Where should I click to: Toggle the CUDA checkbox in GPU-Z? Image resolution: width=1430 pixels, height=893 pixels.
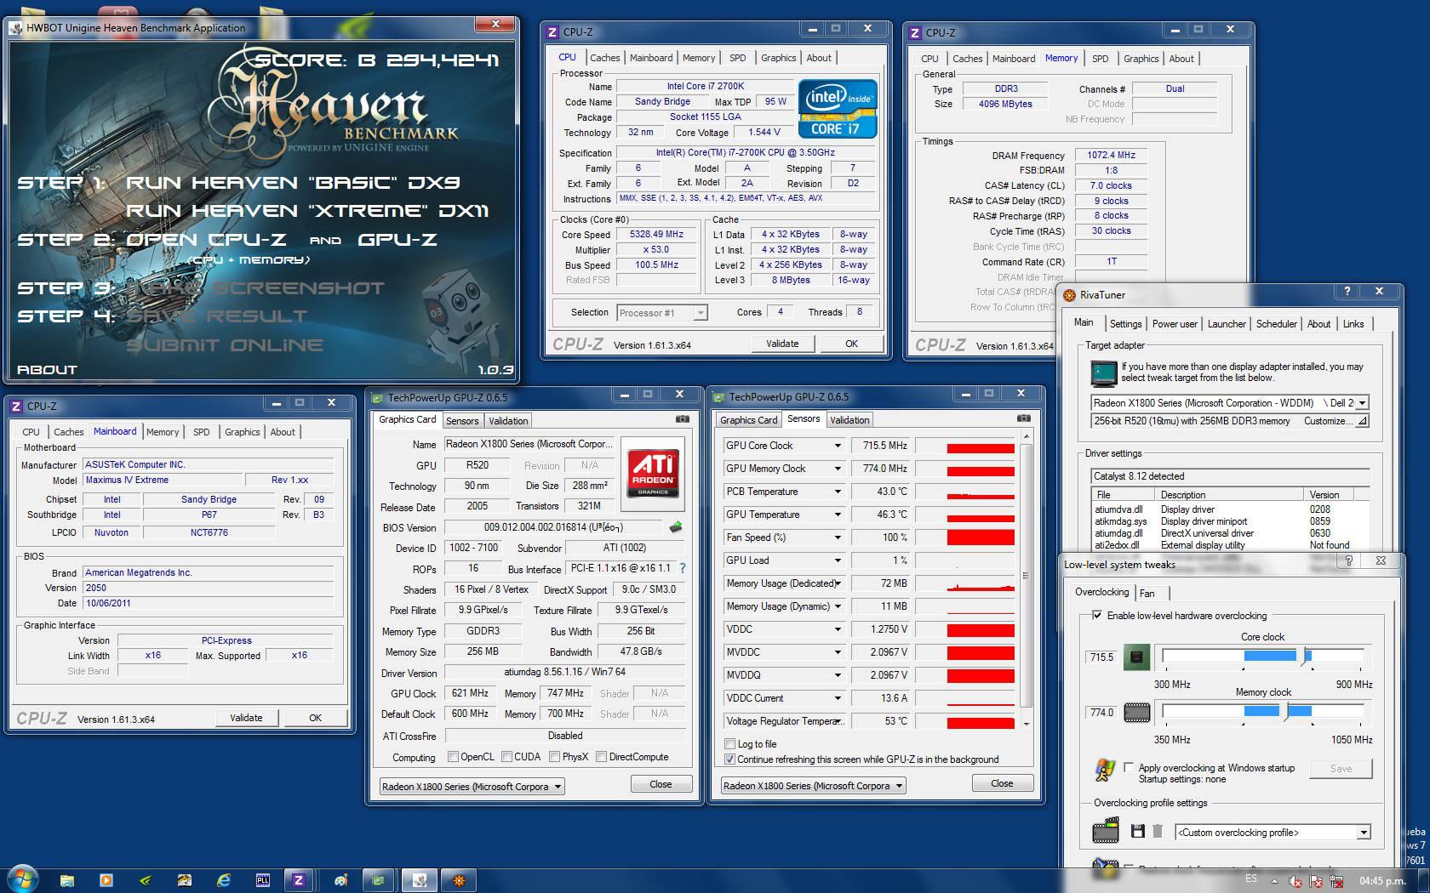pyautogui.click(x=507, y=756)
